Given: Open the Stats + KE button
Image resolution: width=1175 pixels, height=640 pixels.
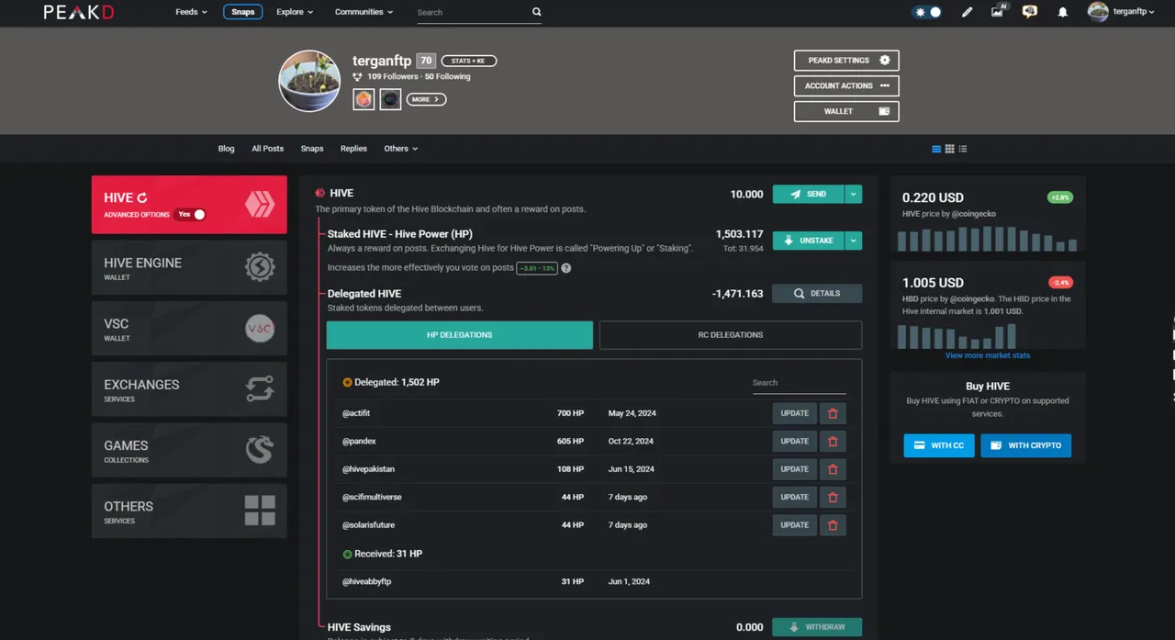Looking at the screenshot, I should pyautogui.click(x=468, y=61).
